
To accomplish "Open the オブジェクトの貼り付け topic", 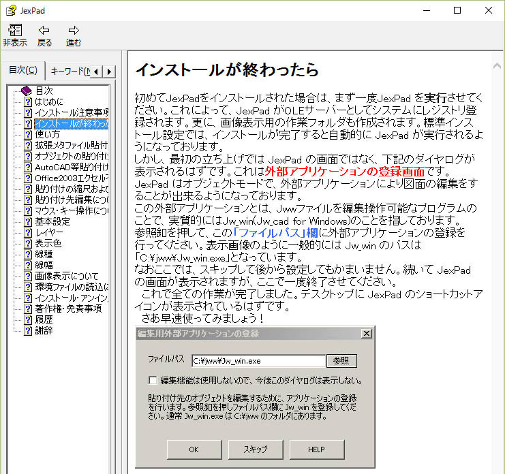I will tap(72, 157).
